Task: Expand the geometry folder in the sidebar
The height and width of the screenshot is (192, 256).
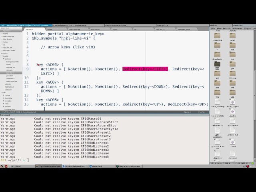Action: coord(4,98)
